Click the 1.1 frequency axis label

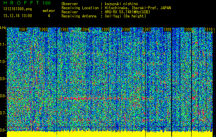click(x=3, y=45)
